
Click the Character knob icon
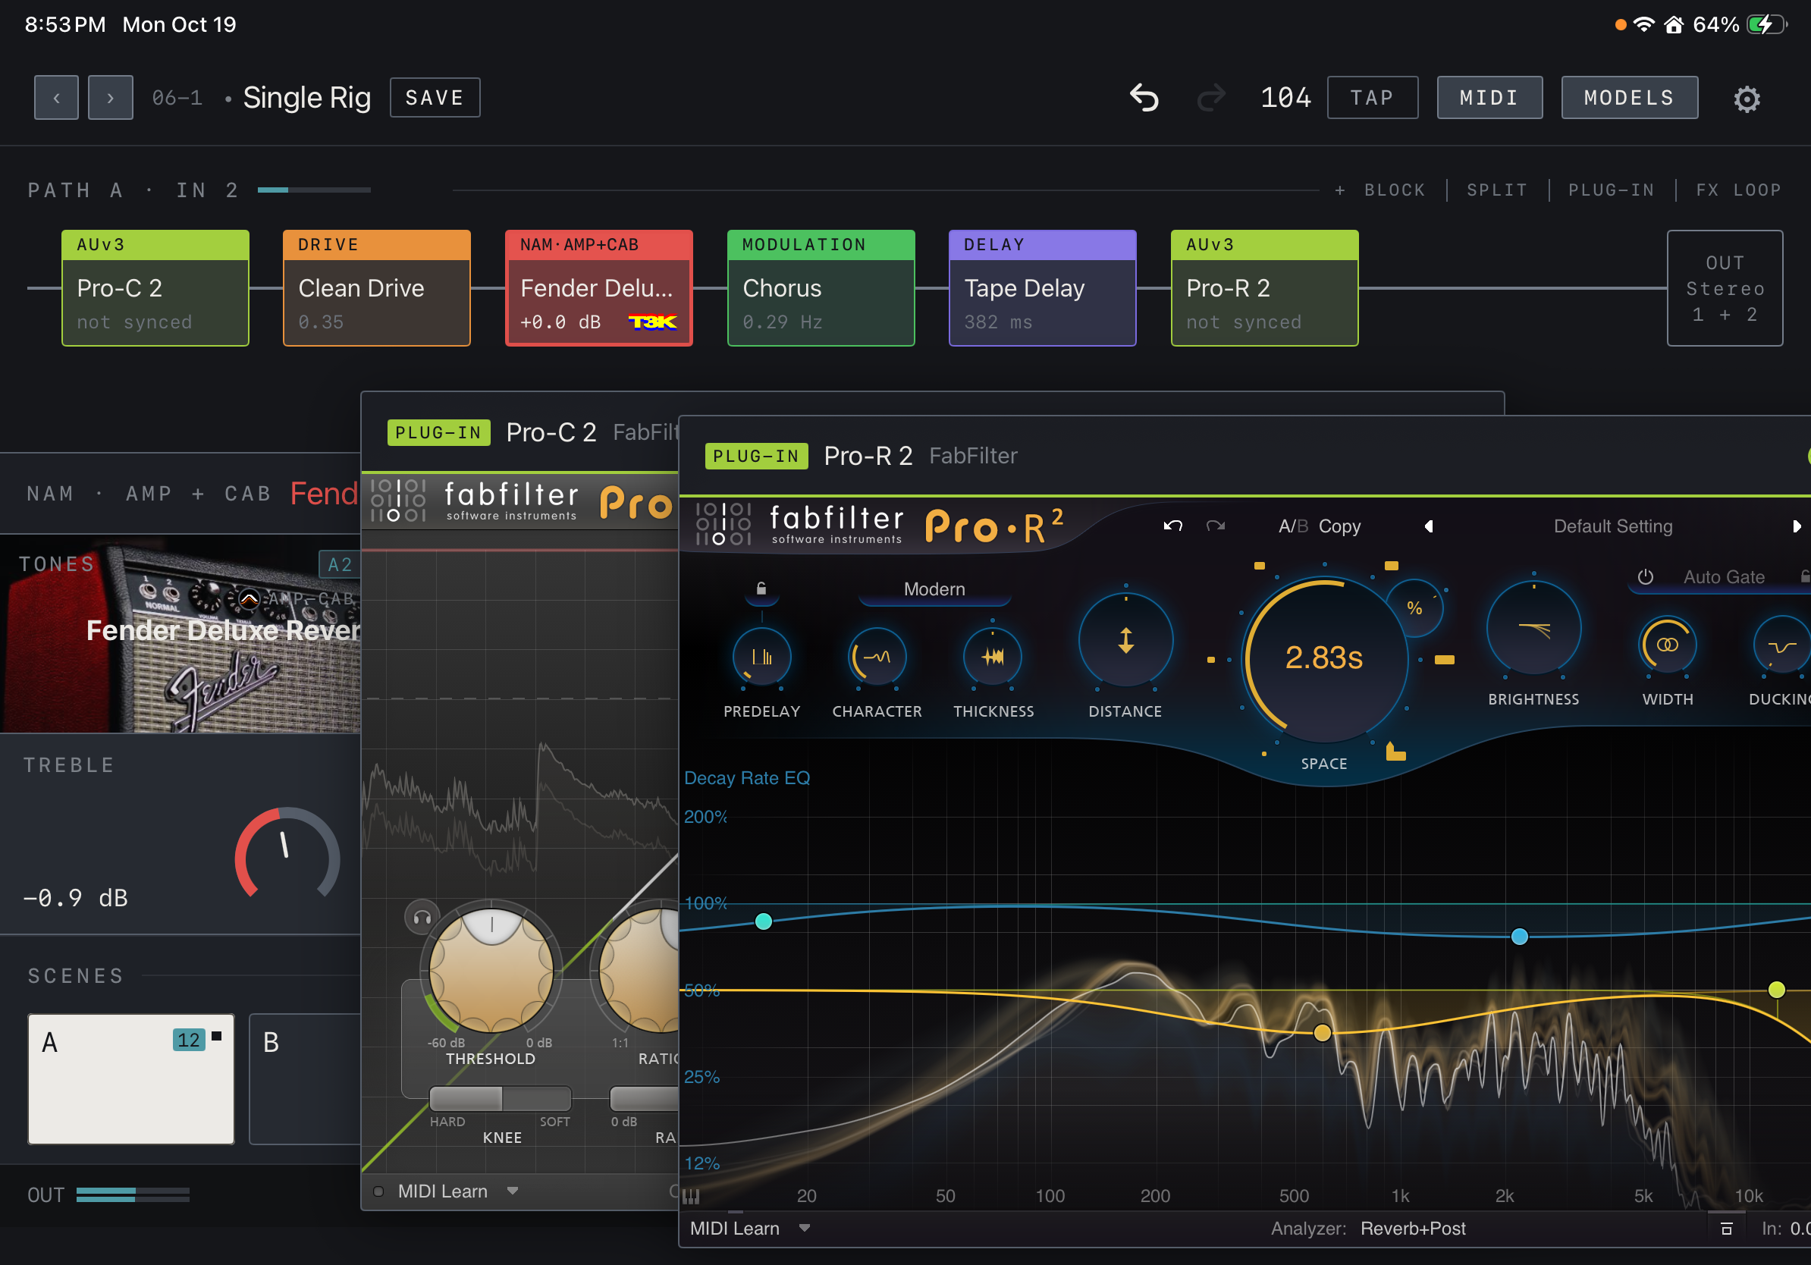pyautogui.click(x=877, y=657)
